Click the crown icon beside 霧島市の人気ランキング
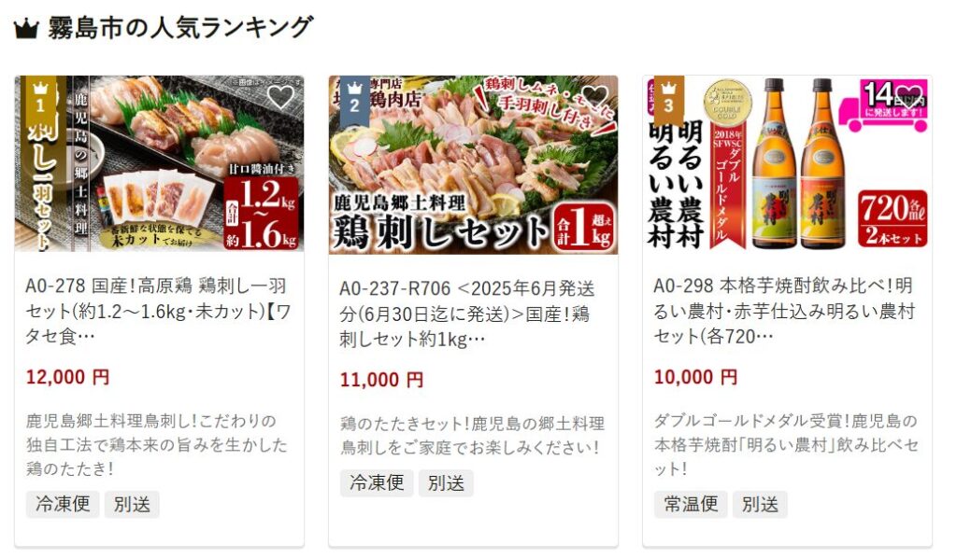Screen dimensions: 957x558 point(26,29)
